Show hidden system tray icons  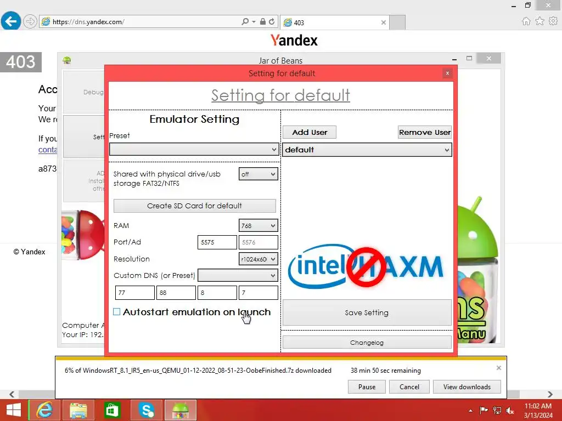click(x=470, y=411)
